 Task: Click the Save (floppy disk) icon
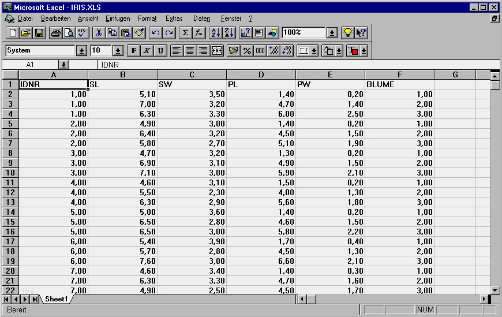click(x=39, y=33)
